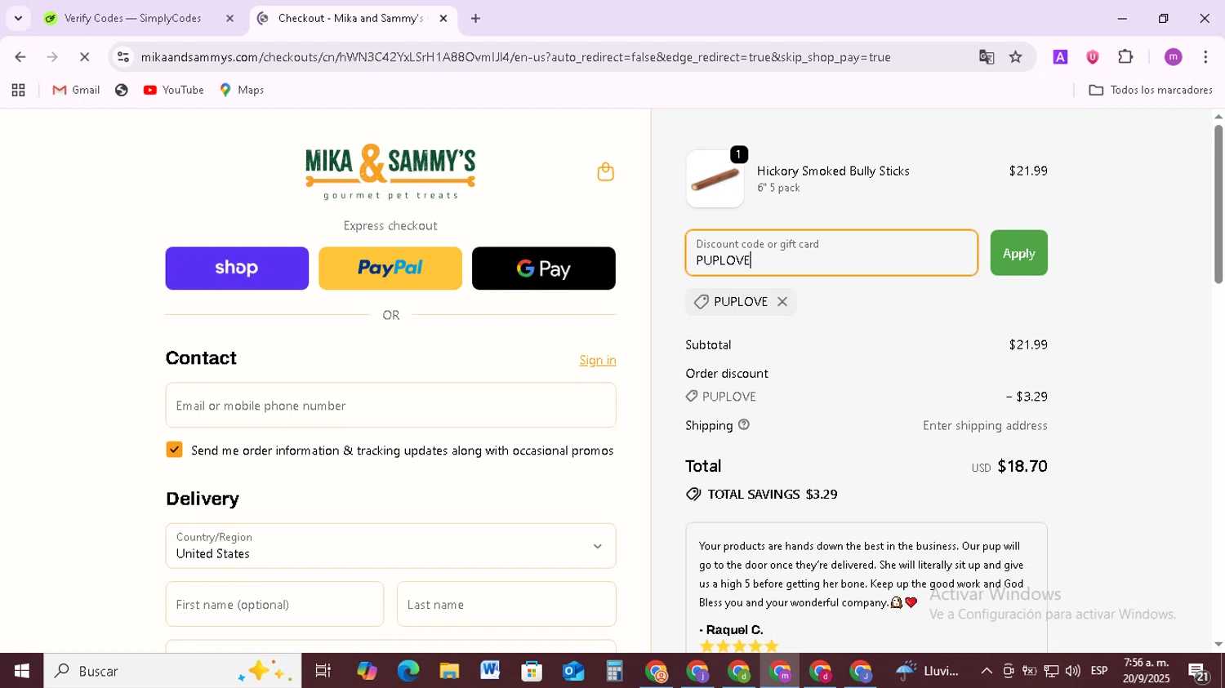Viewport: 1225px width, 688px height.
Task: Open the uBlock shield extension icon
Action: coord(1093,57)
